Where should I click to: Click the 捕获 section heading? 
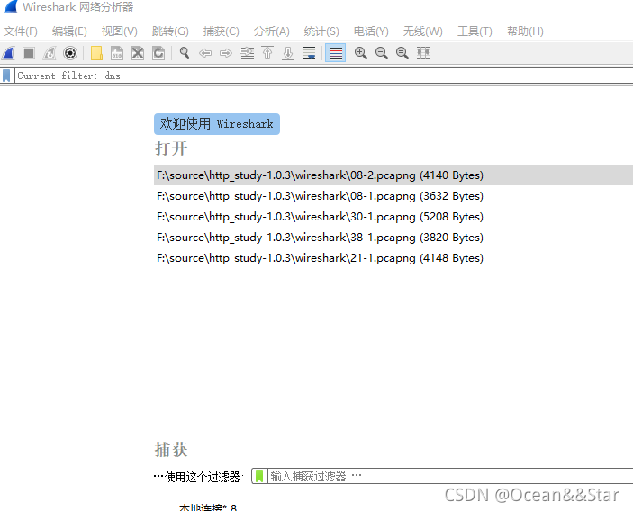(171, 449)
